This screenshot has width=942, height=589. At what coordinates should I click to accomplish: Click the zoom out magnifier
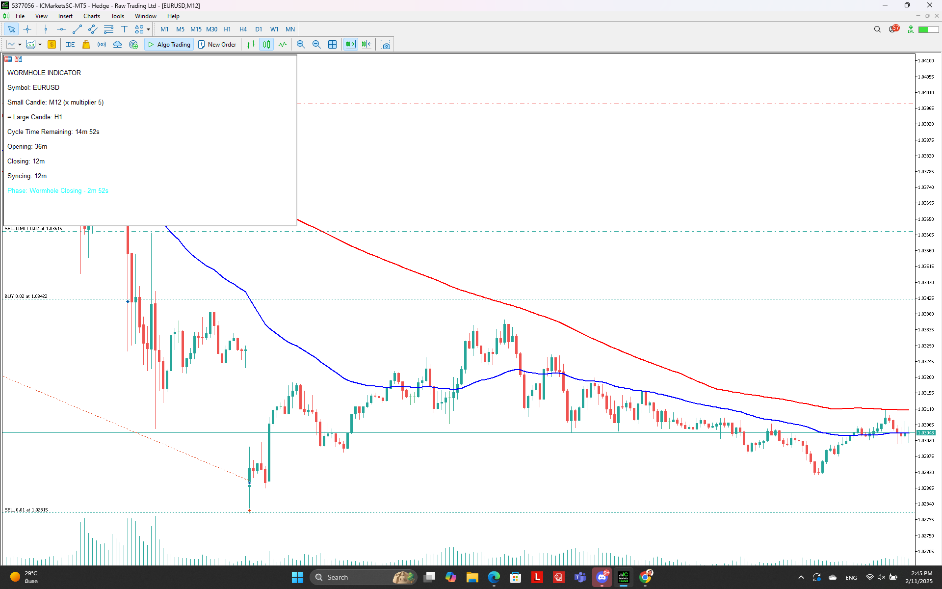316,45
